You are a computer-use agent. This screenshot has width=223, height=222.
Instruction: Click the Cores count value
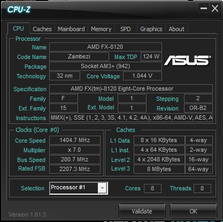pos(152,188)
